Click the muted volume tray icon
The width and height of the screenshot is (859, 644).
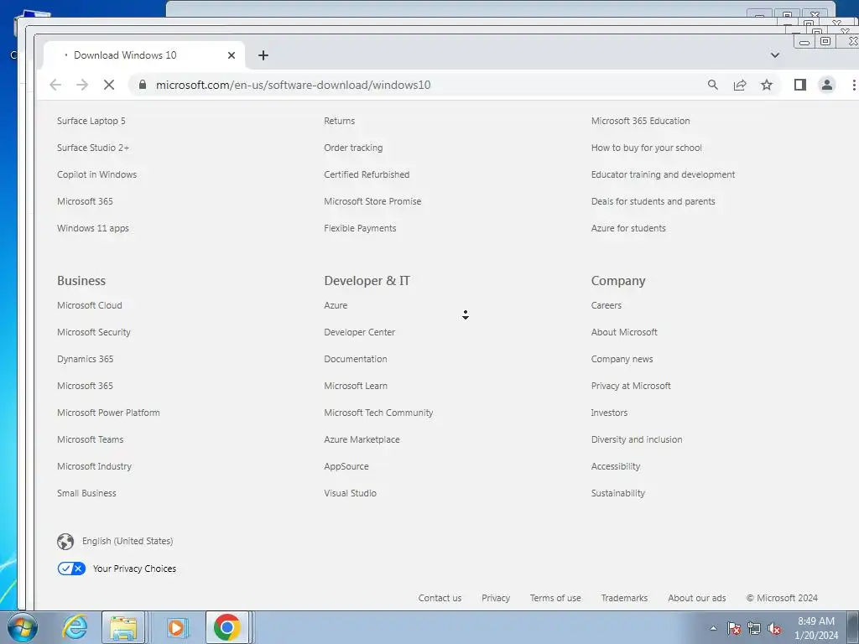pyautogui.click(x=774, y=628)
